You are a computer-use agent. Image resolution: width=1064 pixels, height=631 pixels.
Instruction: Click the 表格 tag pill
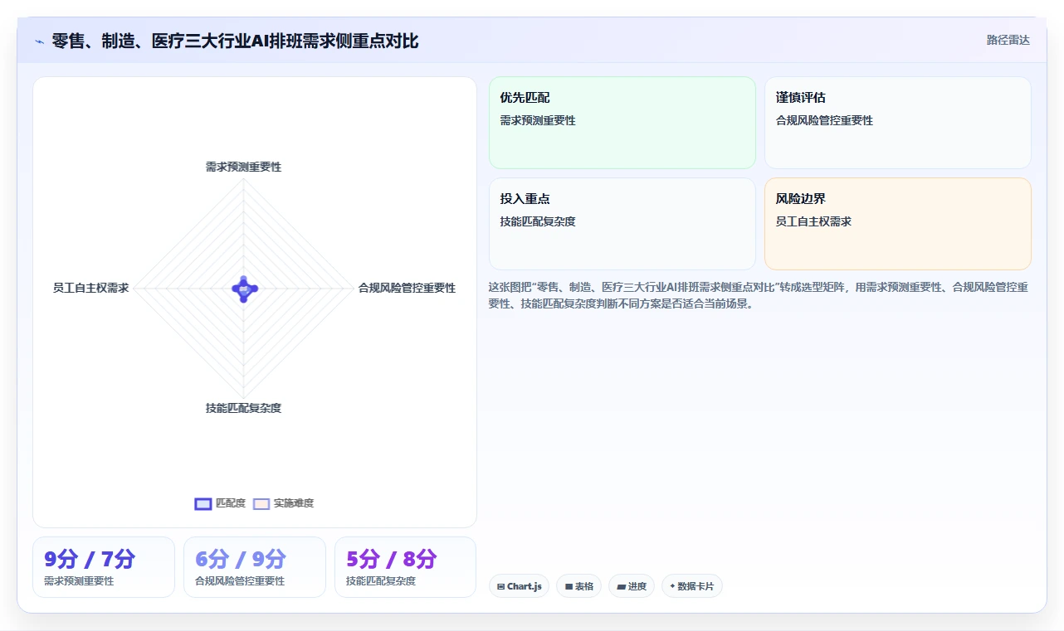[x=578, y=586]
